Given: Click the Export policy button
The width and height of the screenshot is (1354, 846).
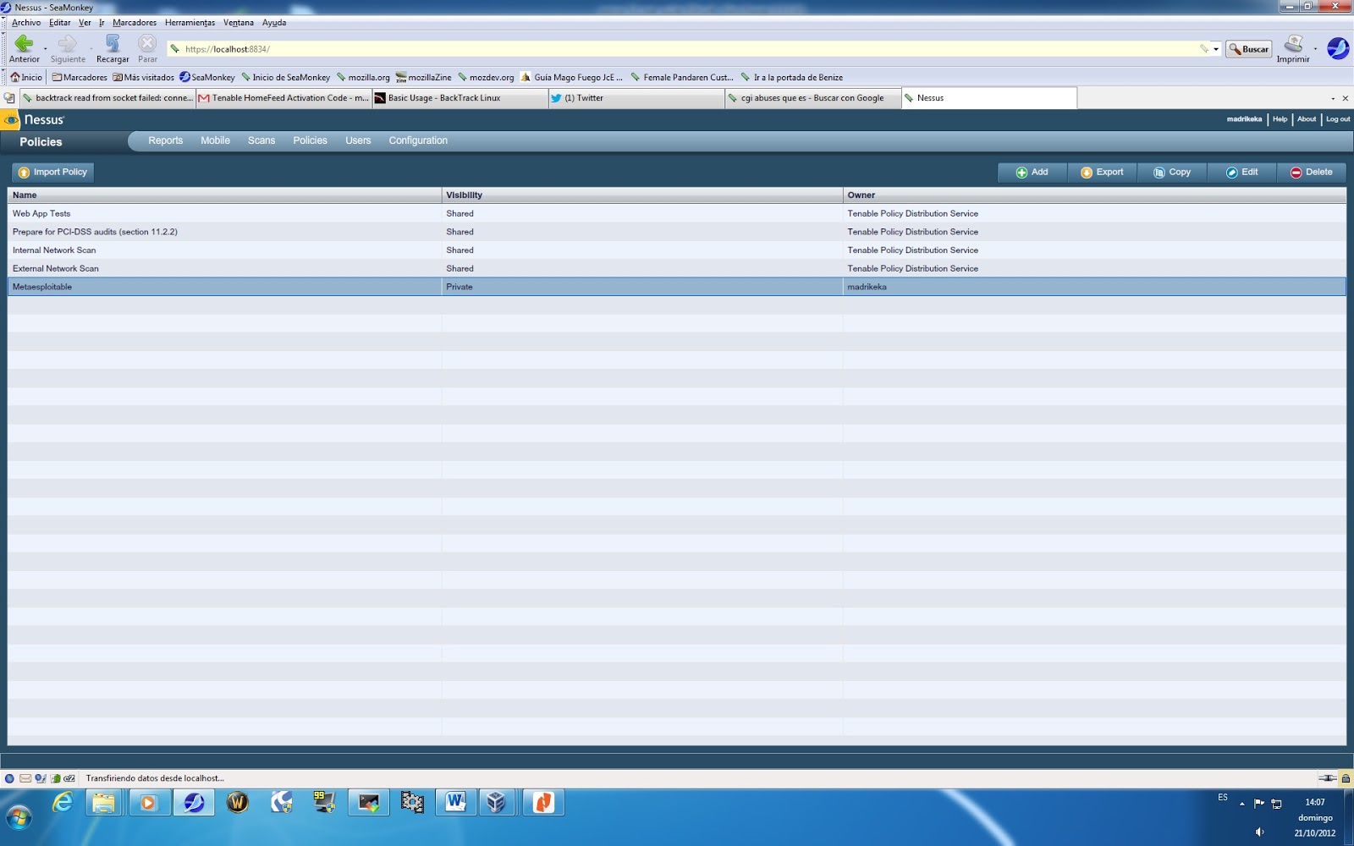Looking at the screenshot, I should [1103, 173].
